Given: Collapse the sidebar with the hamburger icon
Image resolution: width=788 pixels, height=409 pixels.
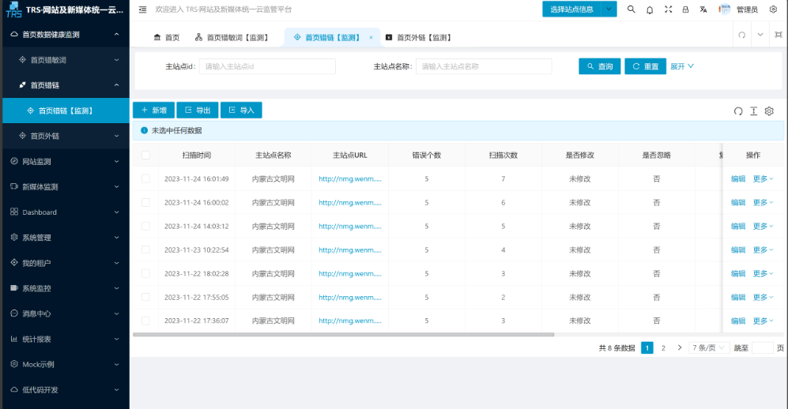Looking at the screenshot, I should pos(142,9).
